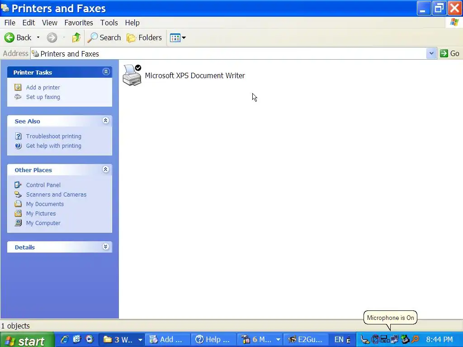The height and width of the screenshot is (347, 463).
Task: Click the Outlook Express quick launch icon
Action: 77,339
